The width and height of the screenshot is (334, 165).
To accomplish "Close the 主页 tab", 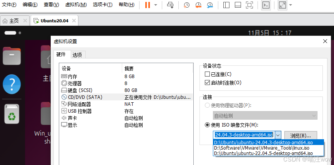I will point(25,21).
